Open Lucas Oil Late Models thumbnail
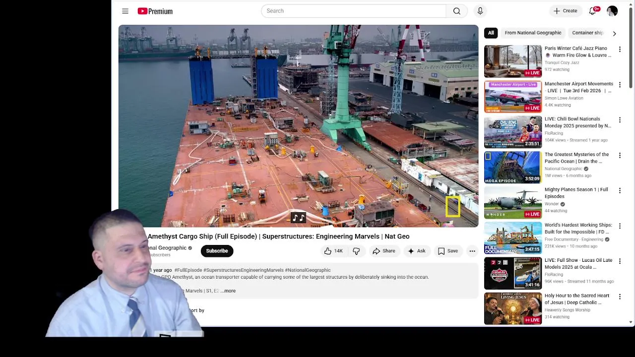Viewport: 635px width, 357px height. [513, 273]
